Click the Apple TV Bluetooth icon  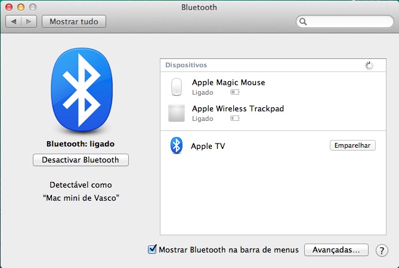177,145
